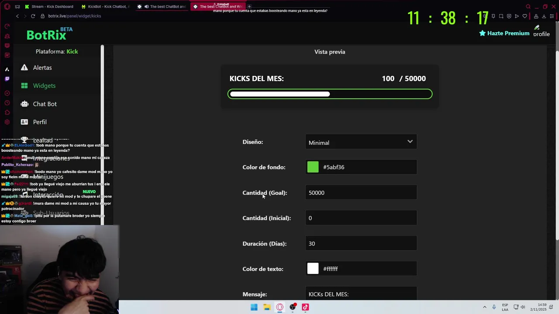559x314 pixels.
Task: Pick the white Color de texto swatch
Action: 313,269
